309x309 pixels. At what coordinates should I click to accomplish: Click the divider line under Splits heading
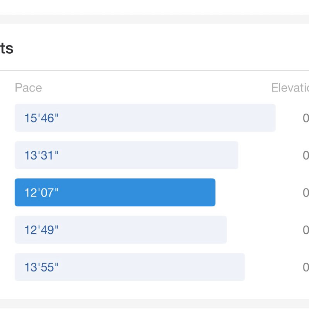154,71
